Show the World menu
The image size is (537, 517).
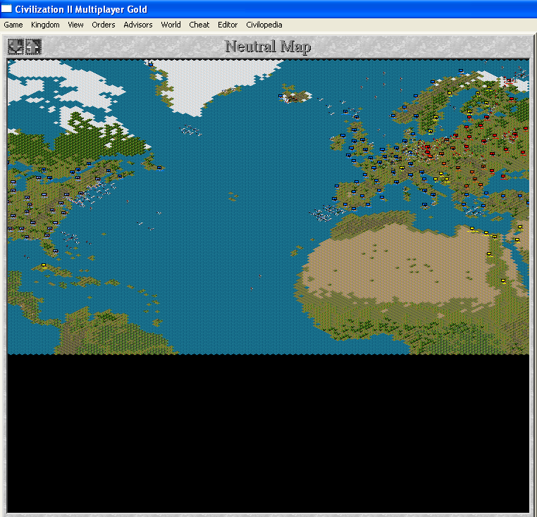point(171,25)
